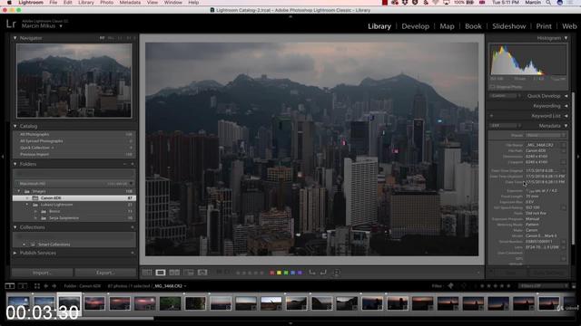Viewport: 581px width, 326px height.
Task: Collapse the Collections panel
Action: pyautogui.click(x=15, y=227)
